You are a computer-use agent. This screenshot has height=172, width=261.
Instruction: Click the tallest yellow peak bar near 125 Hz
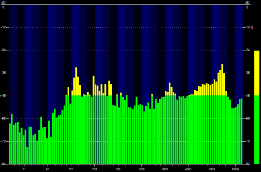pos(76,81)
